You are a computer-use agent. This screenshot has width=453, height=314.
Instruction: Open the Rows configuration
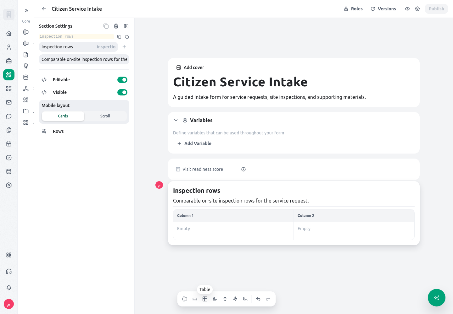[84, 131]
